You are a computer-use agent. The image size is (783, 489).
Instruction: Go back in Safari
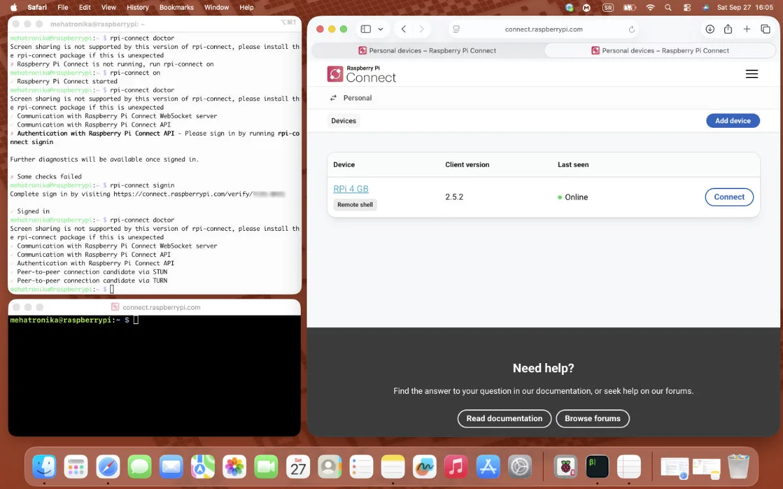point(404,29)
